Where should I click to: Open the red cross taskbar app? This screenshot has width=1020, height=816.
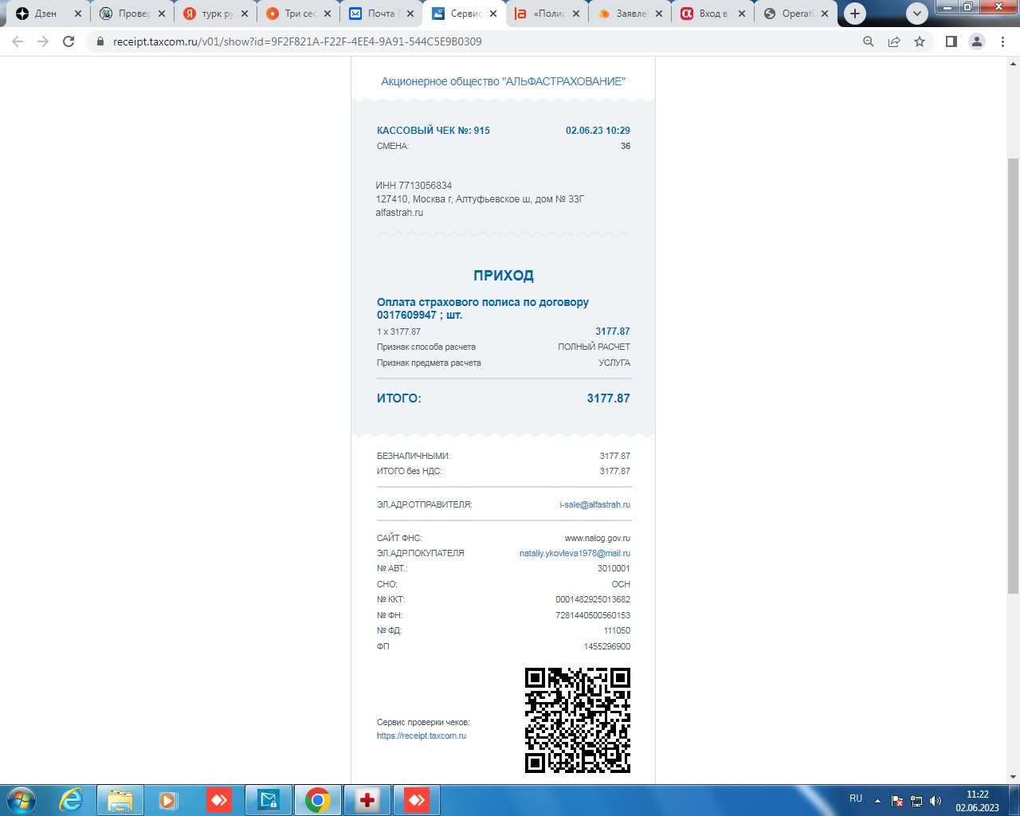pos(367,800)
